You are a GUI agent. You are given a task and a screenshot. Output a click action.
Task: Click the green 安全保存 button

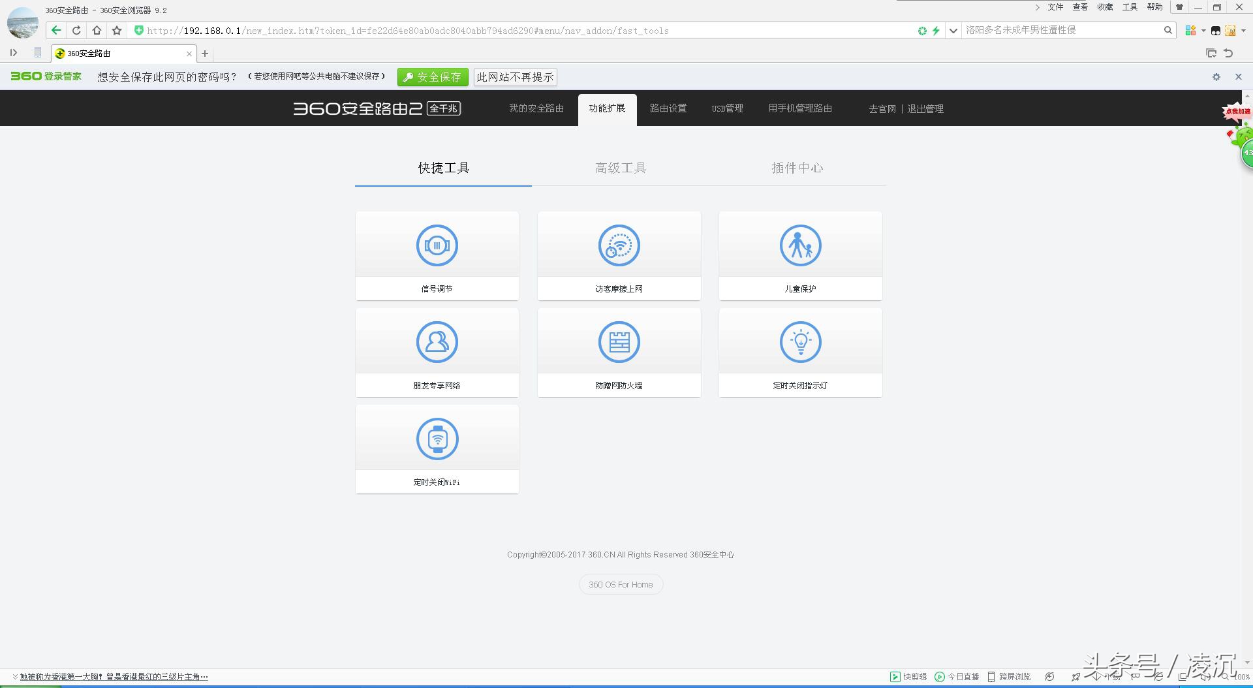click(x=433, y=77)
